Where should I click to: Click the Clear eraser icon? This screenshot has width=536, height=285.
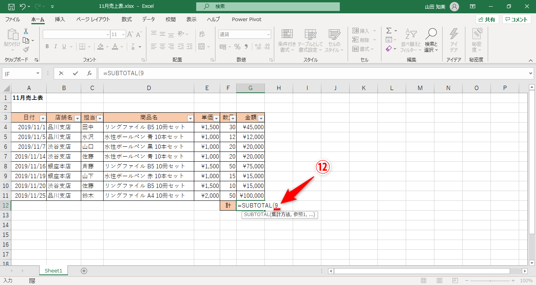click(389, 49)
